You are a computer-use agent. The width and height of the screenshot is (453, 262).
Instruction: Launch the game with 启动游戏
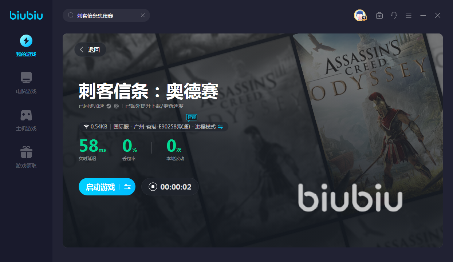point(100,187)
